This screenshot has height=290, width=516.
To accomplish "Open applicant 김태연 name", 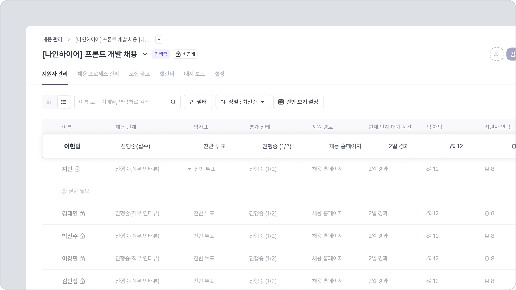I will [x=70, y=213].
